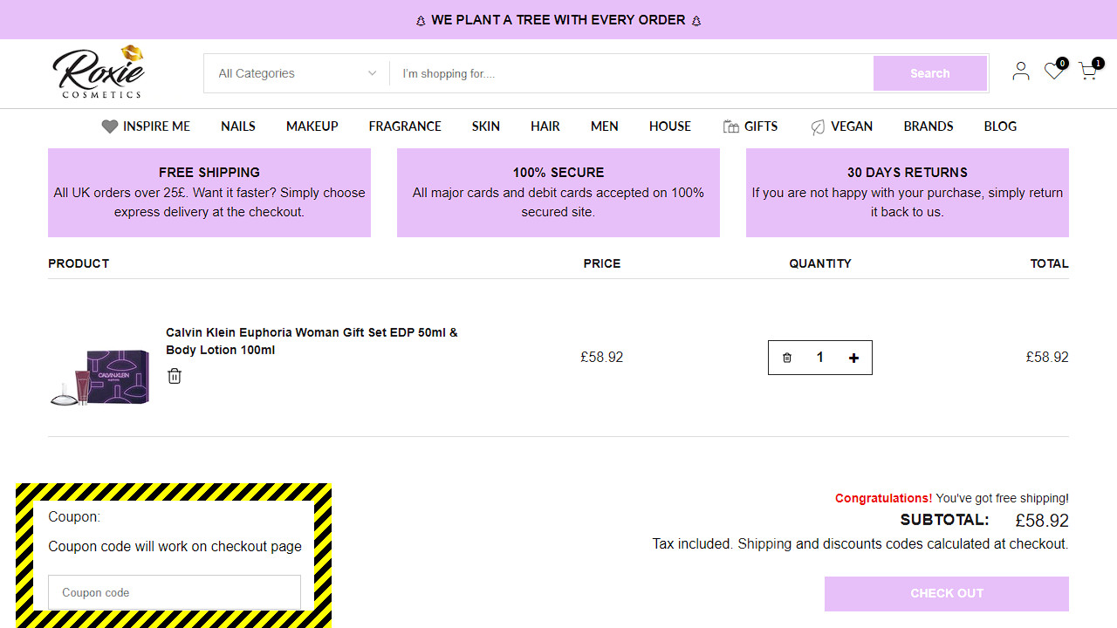Click the Product column header
This screenshot has width=1117, height=628.
(79, 263)
